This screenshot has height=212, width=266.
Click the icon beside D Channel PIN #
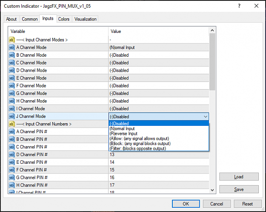click(12, 154)
